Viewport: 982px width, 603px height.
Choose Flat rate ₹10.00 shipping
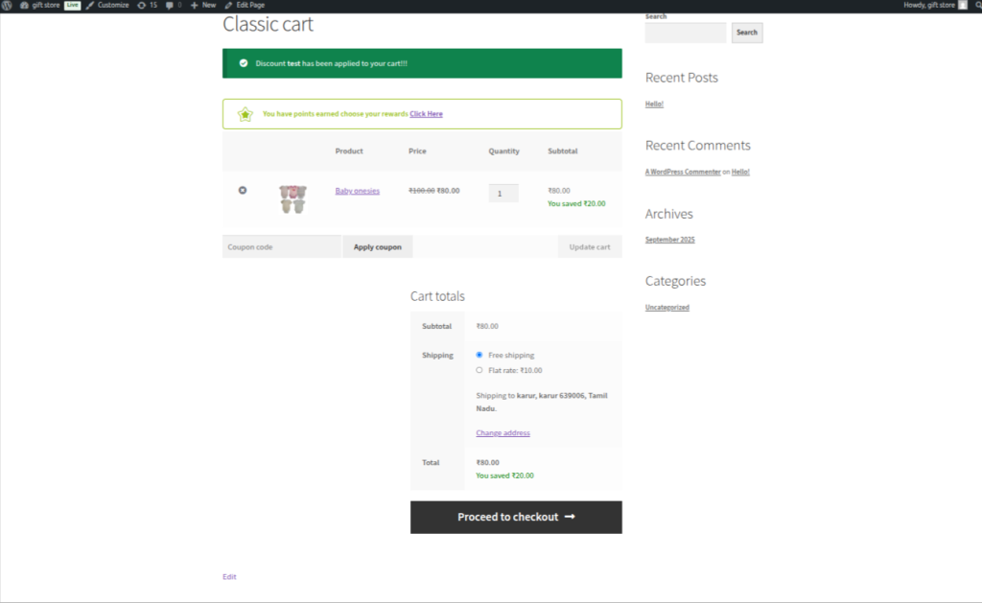tap(479, 370)
